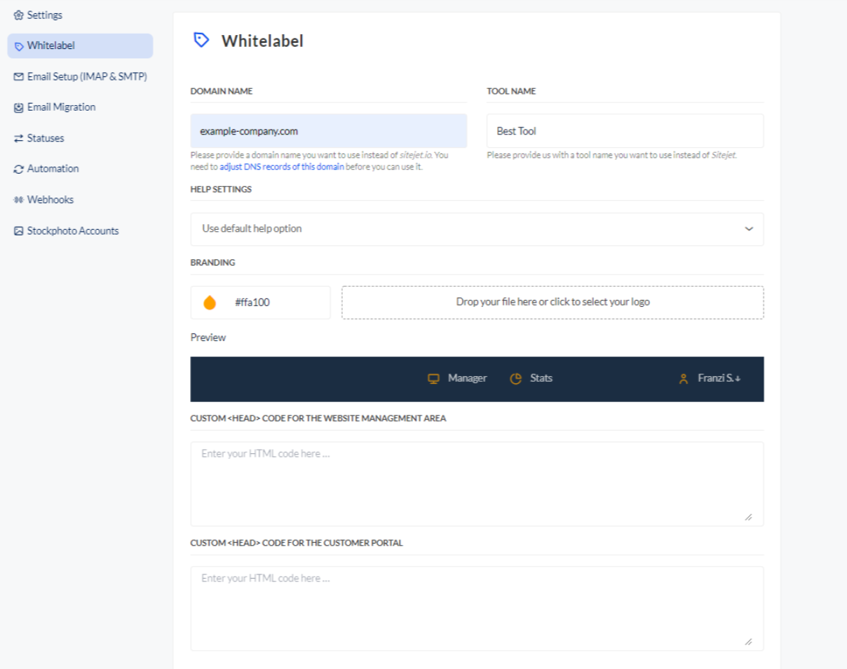Click the monitor icon beside Manager
The image size is (847, 669).
pyautogui.click(x=433, y=379)
